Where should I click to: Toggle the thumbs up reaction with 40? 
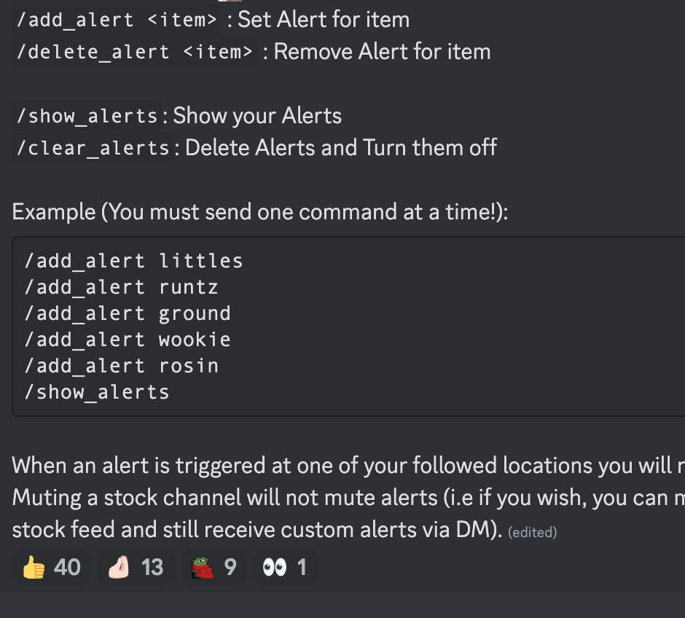[51, 567]
